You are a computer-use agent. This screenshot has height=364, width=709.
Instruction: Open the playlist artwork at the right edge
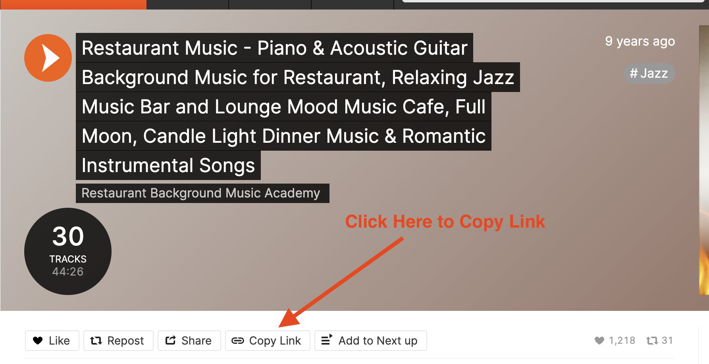pos(704,160)
